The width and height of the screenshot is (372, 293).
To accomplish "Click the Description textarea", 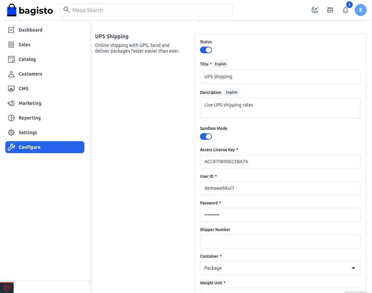I will [280, 108].
